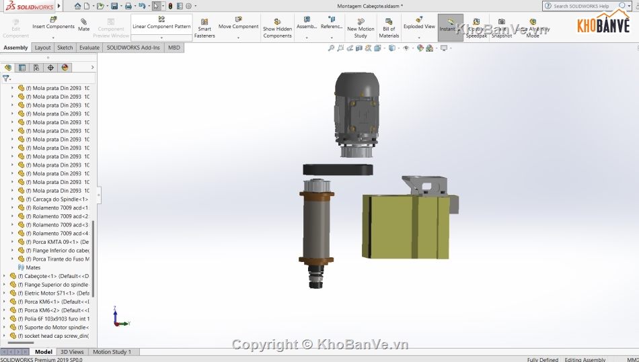
Task: Open the ConfigurationManager tab icon
Action: point(36,68)
